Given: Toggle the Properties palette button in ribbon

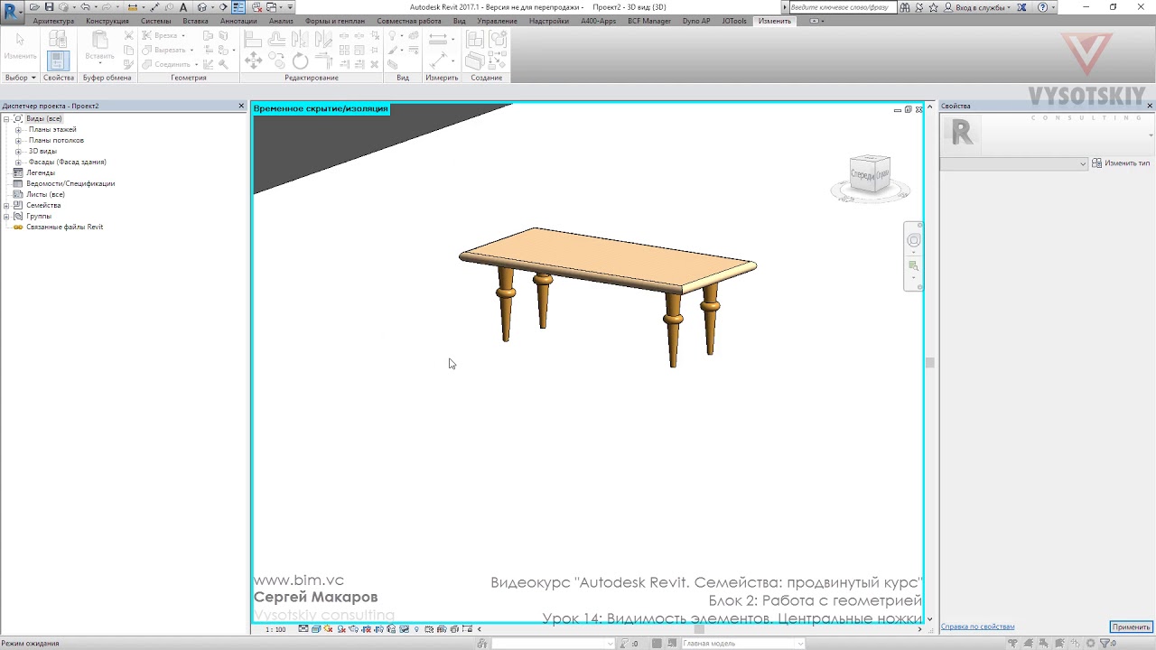Looking at the screenshot, I should point(58,60).
